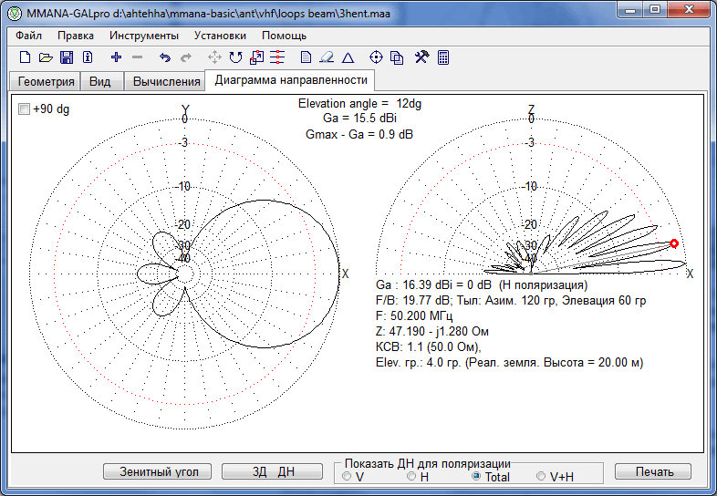717x496 pixels.
Task: Open the text document page icon
Action: [306, 57]
